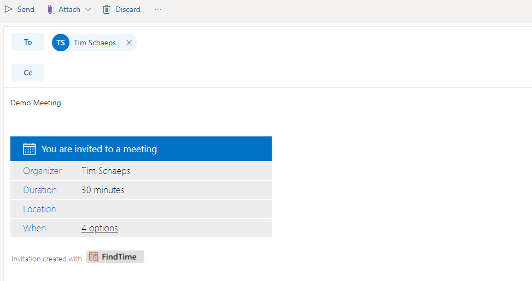Click the FindTime logo icon
The width and height of the screenshot is (532, 281).
(x=93, y=256)
